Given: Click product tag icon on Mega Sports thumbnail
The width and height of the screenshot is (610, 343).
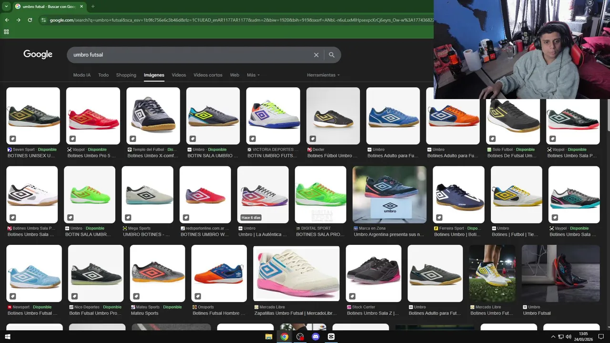Looking at the screenshot, I should pyautogui.click(x=128, y=218).
